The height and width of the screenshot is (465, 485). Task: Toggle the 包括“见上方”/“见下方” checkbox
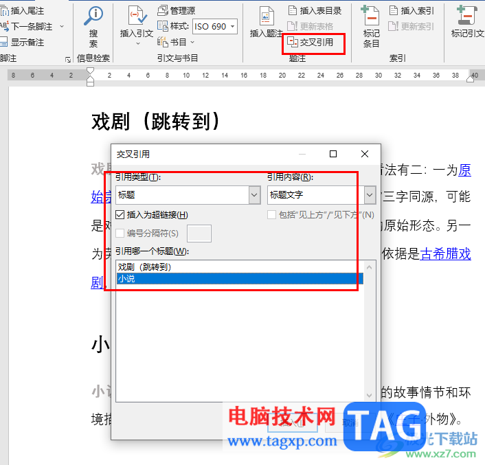271,214
